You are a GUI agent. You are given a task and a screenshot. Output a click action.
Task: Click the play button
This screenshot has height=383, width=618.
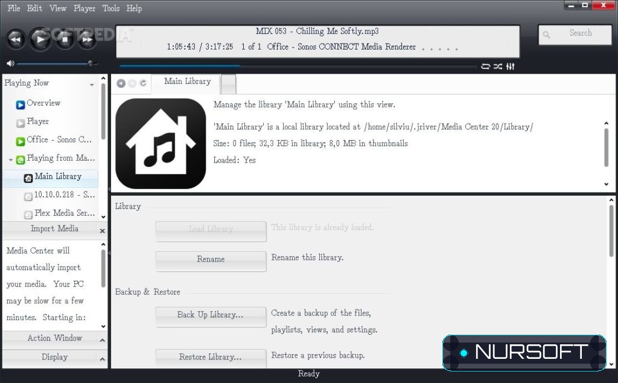pos(40,39)
